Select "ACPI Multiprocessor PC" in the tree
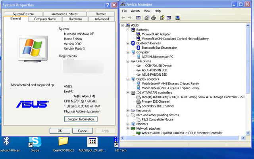The width and height of the screenshot is (254, 159). coord(158,57)
